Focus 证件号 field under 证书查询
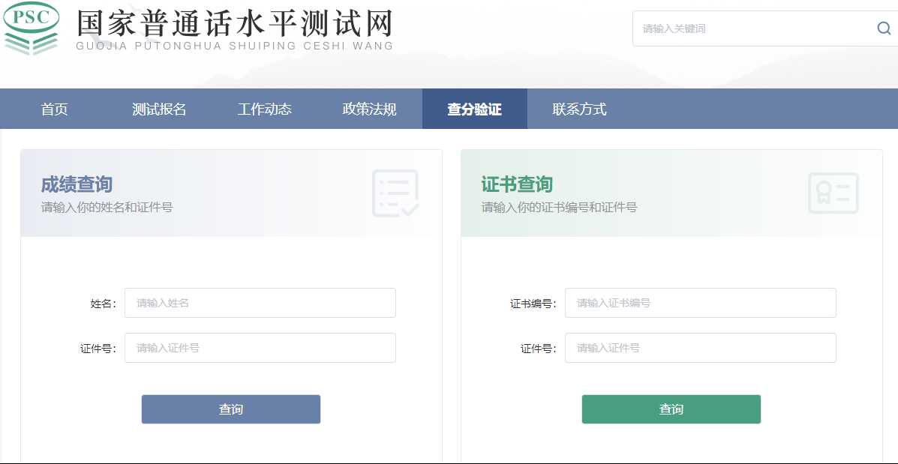 coord(700,348)
